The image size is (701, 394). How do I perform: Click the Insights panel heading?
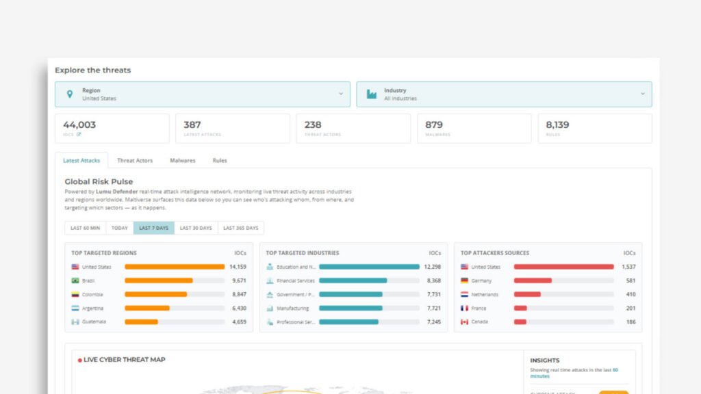[x=544, y=360]
